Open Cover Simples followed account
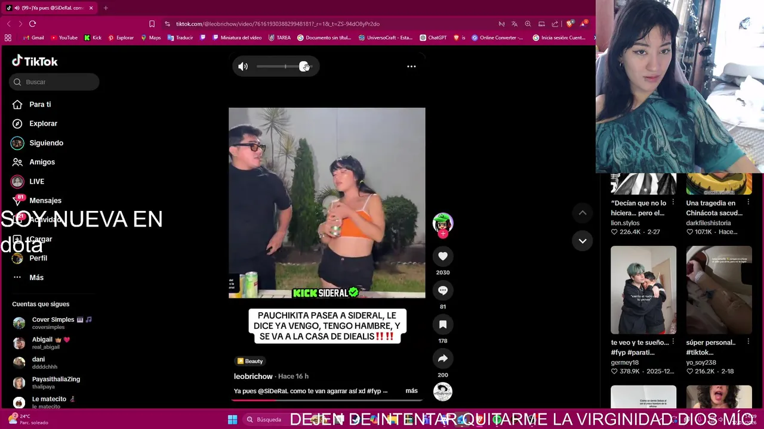The height and width of the screenshot is (429, 764). pos(54,323)
